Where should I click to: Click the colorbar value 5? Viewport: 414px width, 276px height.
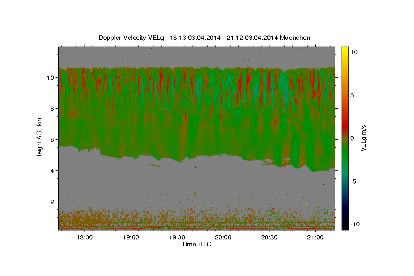(352, 95)
